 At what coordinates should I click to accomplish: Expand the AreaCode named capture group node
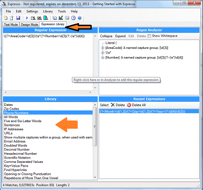click(x=103, y=48)
